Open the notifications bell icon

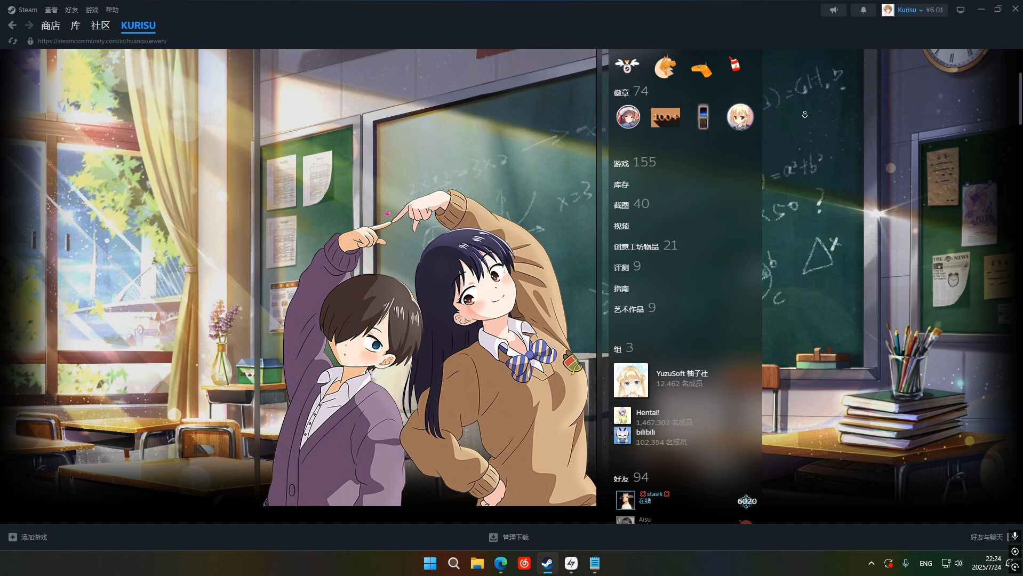[x=863, y=10]
